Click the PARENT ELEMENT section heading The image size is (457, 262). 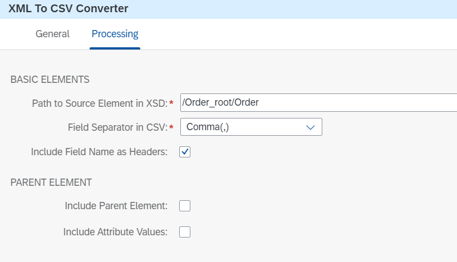51,182
